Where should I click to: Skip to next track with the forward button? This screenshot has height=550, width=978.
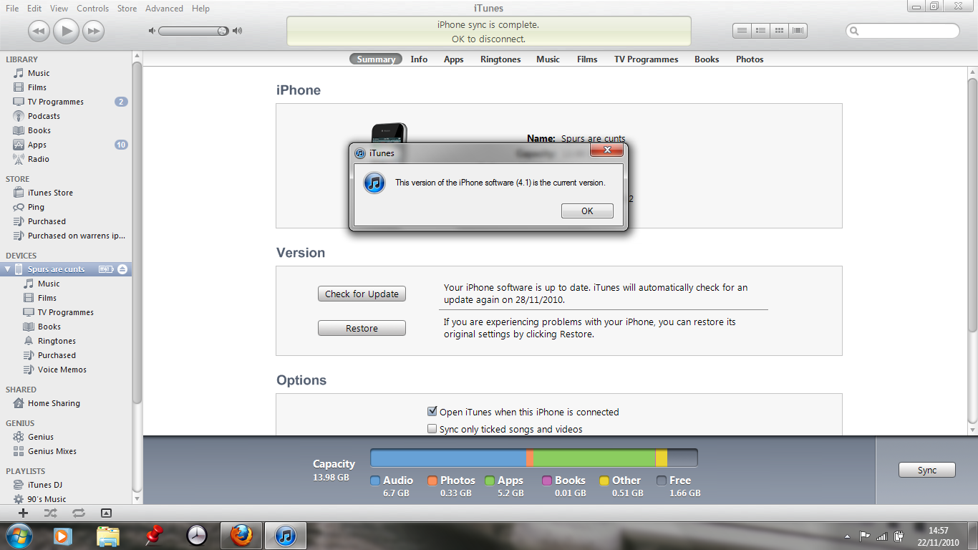pyautogui.click(x=93, y=31)
